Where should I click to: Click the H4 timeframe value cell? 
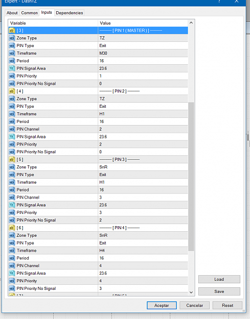[x=143, y=251]
